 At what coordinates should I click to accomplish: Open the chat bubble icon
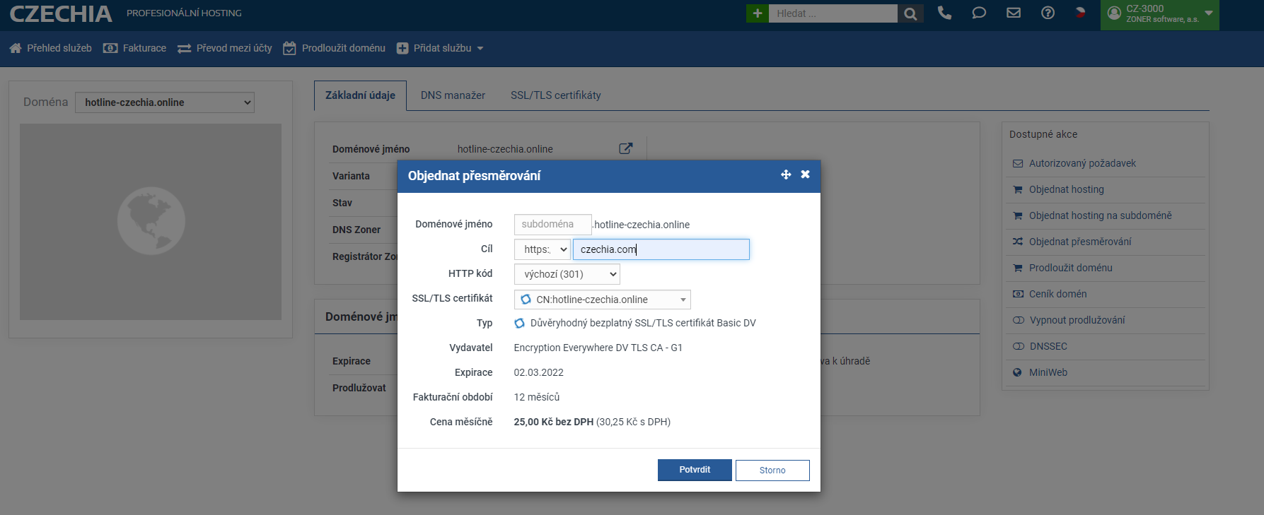[x=979, y=13]
